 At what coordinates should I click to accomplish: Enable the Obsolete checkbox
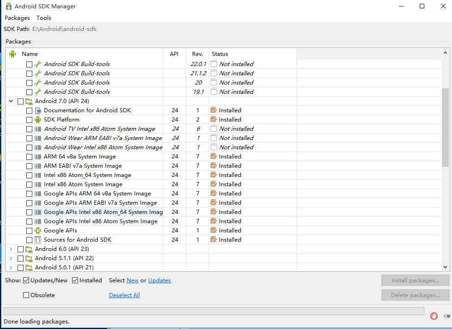(26, 295)
